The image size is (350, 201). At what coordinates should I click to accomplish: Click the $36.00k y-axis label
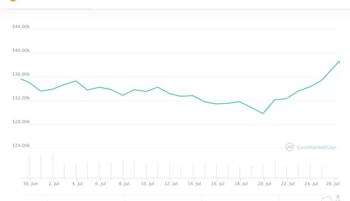(21, 74)
